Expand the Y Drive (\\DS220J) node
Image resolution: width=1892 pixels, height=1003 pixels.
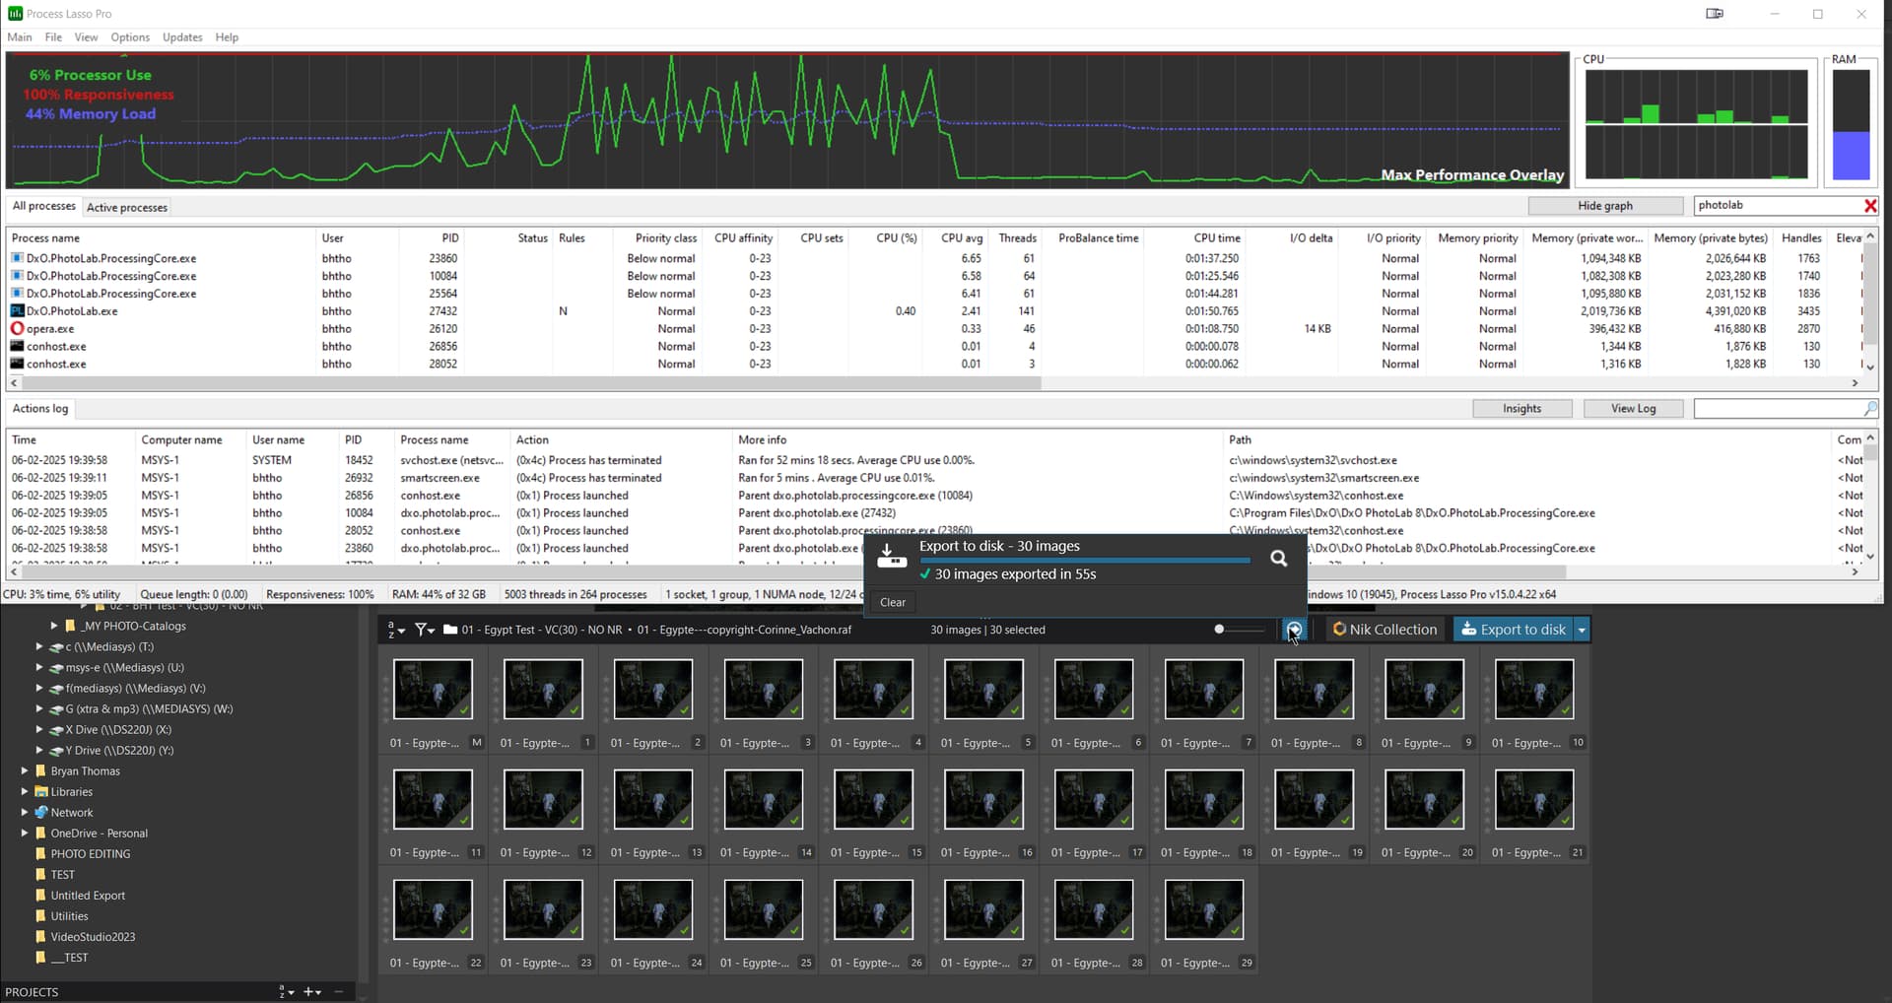[x=39, y=751]
